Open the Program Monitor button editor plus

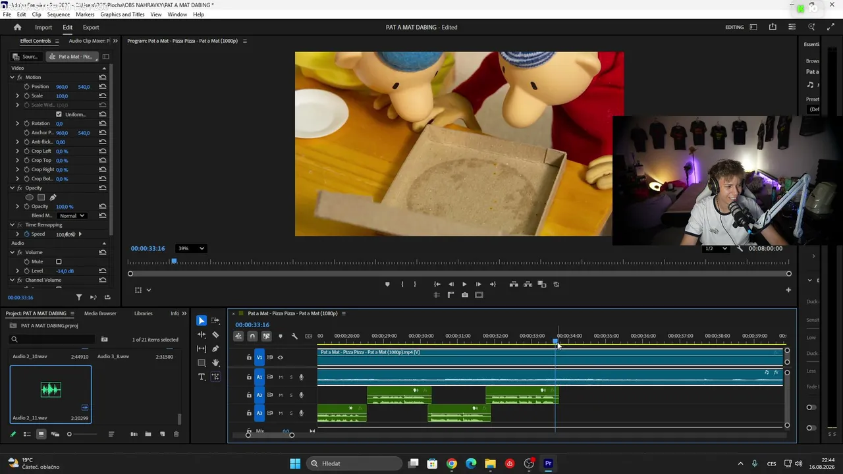click(x=788, y=290)
